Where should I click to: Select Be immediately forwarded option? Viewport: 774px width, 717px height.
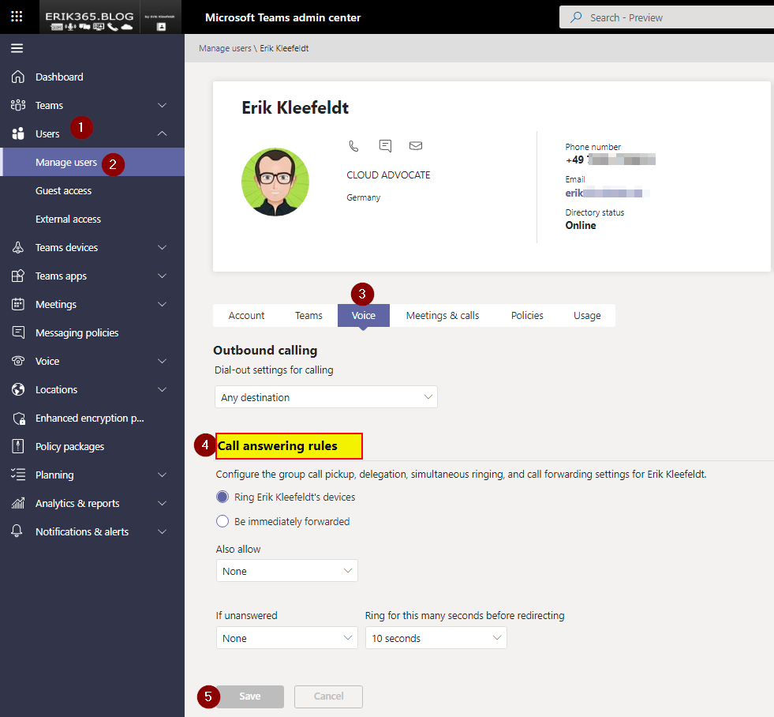222,521
